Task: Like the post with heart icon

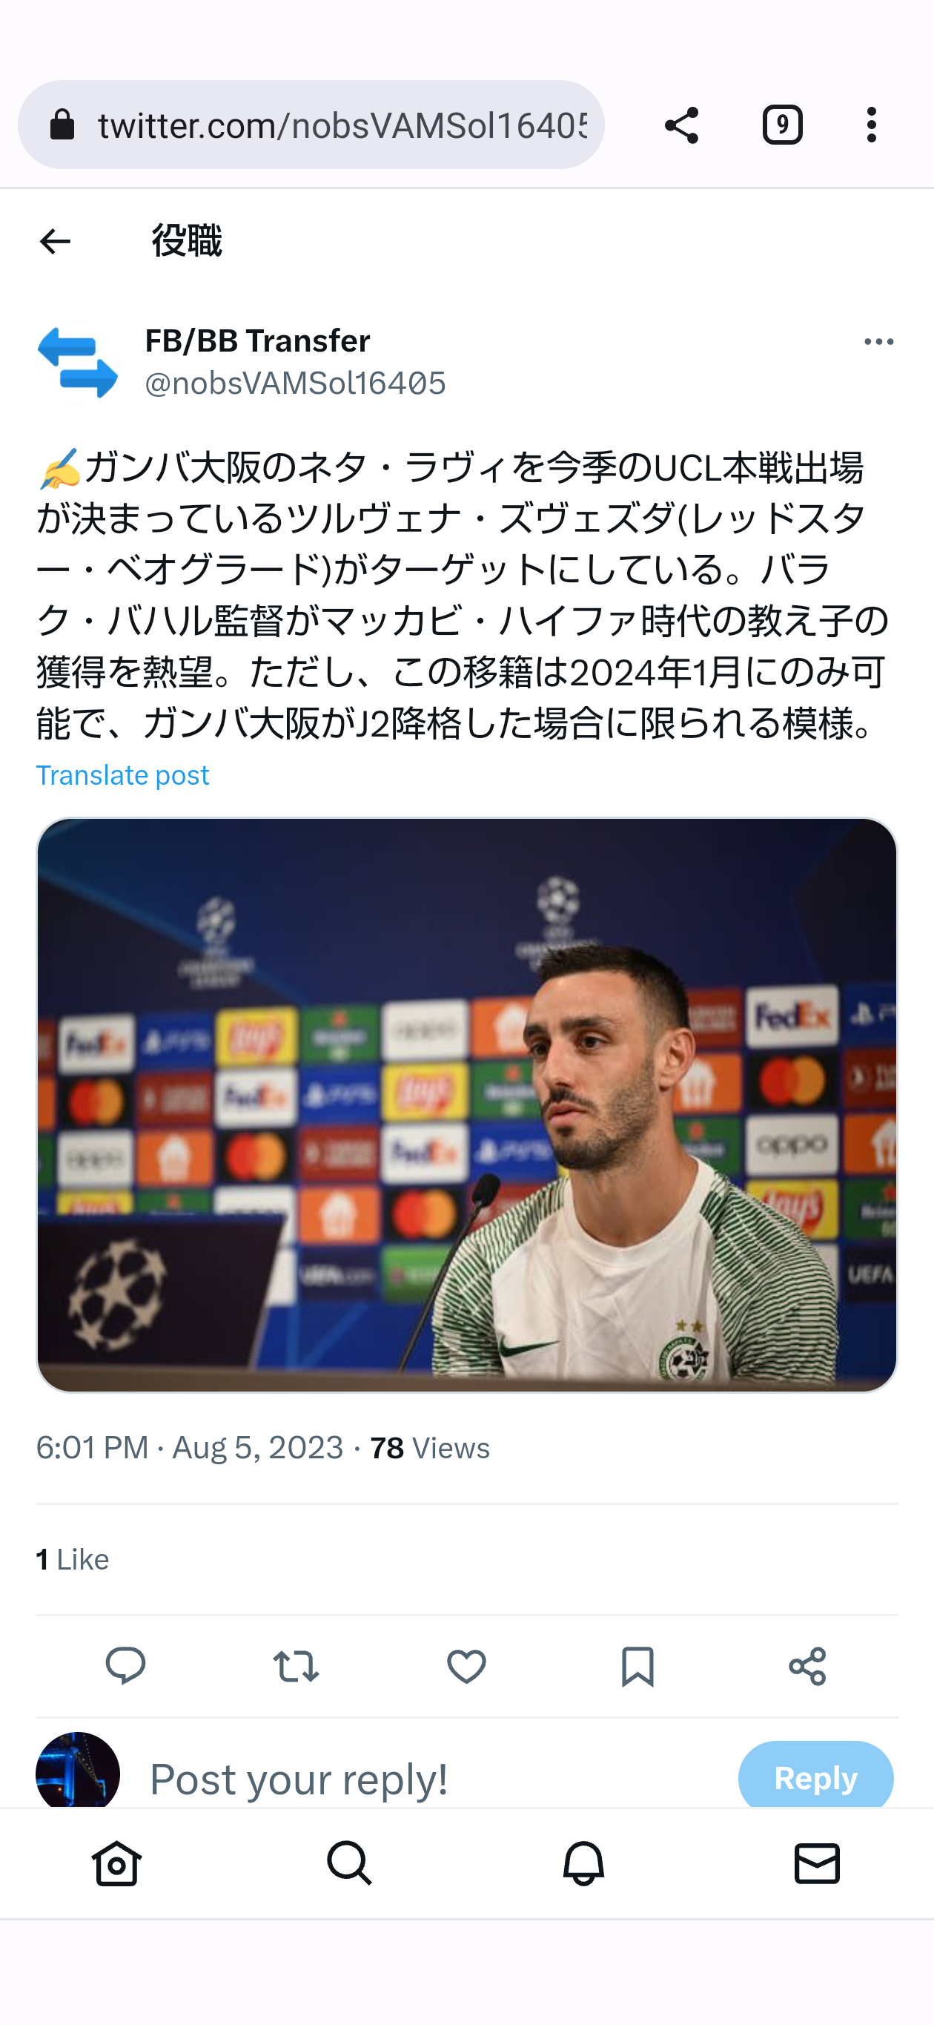Action: click(466, 1666)
